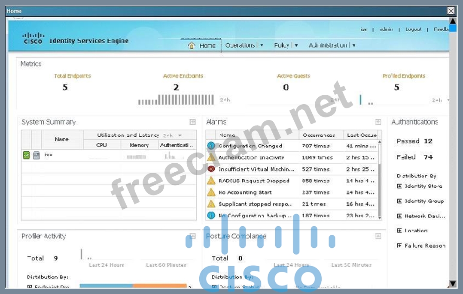Maximize the Alarms panel icon
This screenshot has width=463, height=294.
tap(378, 122)
